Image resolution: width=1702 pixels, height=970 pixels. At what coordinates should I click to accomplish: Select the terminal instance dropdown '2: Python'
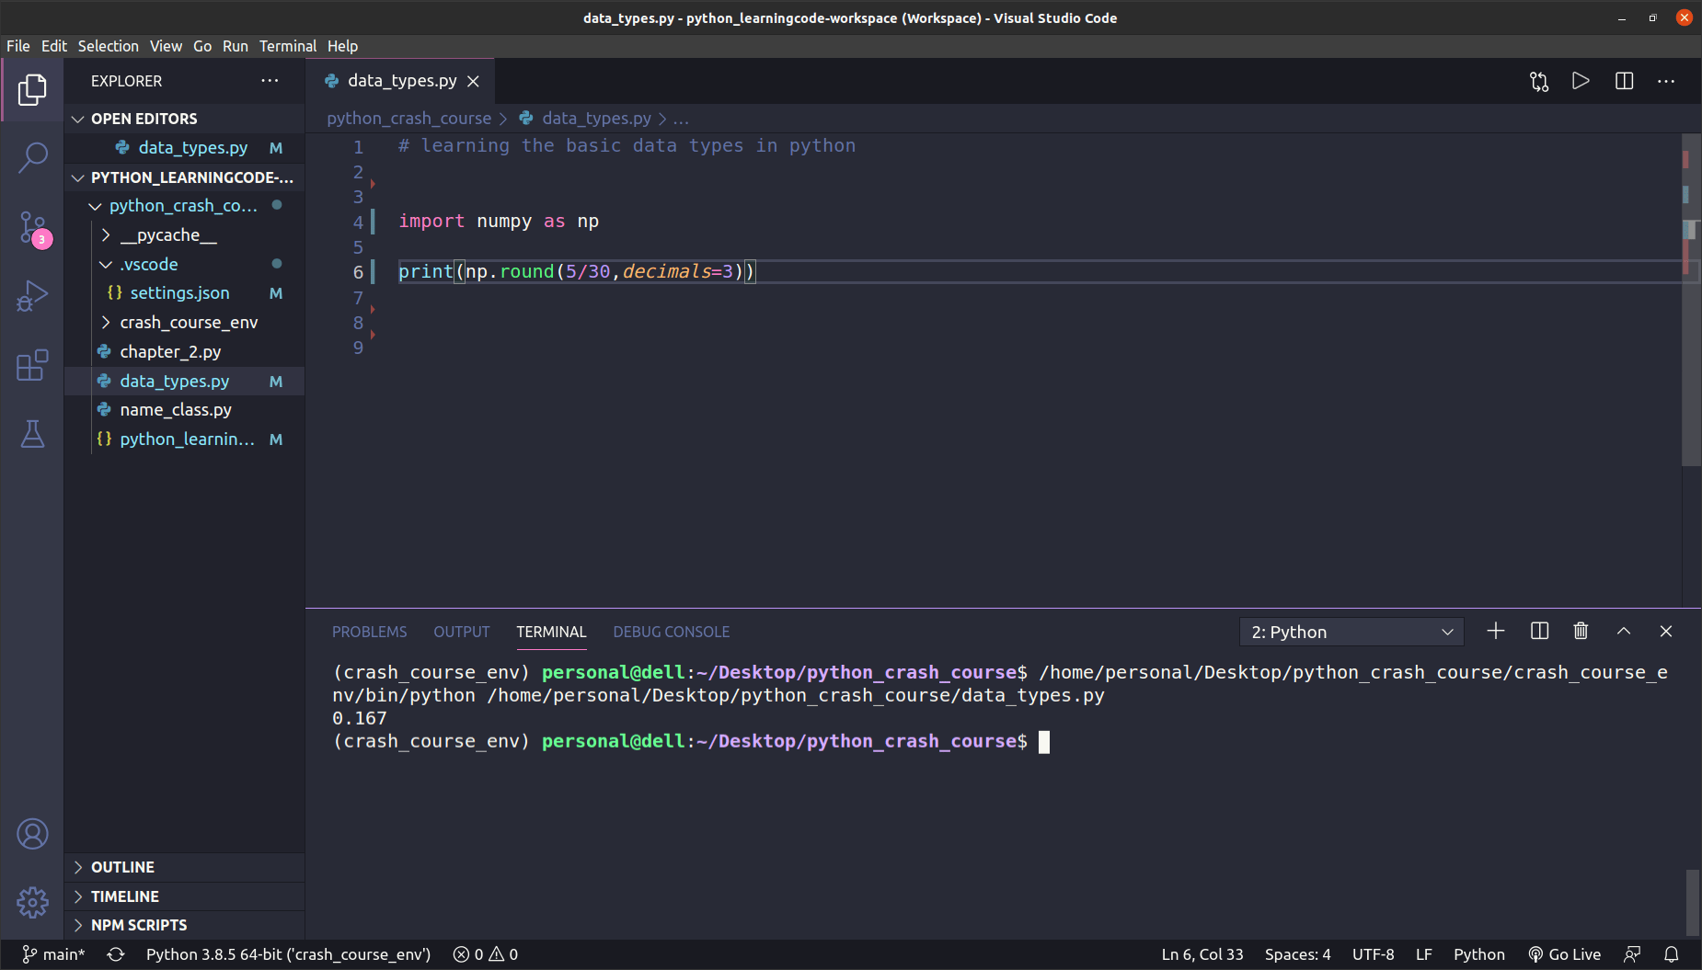(1351, 632)
